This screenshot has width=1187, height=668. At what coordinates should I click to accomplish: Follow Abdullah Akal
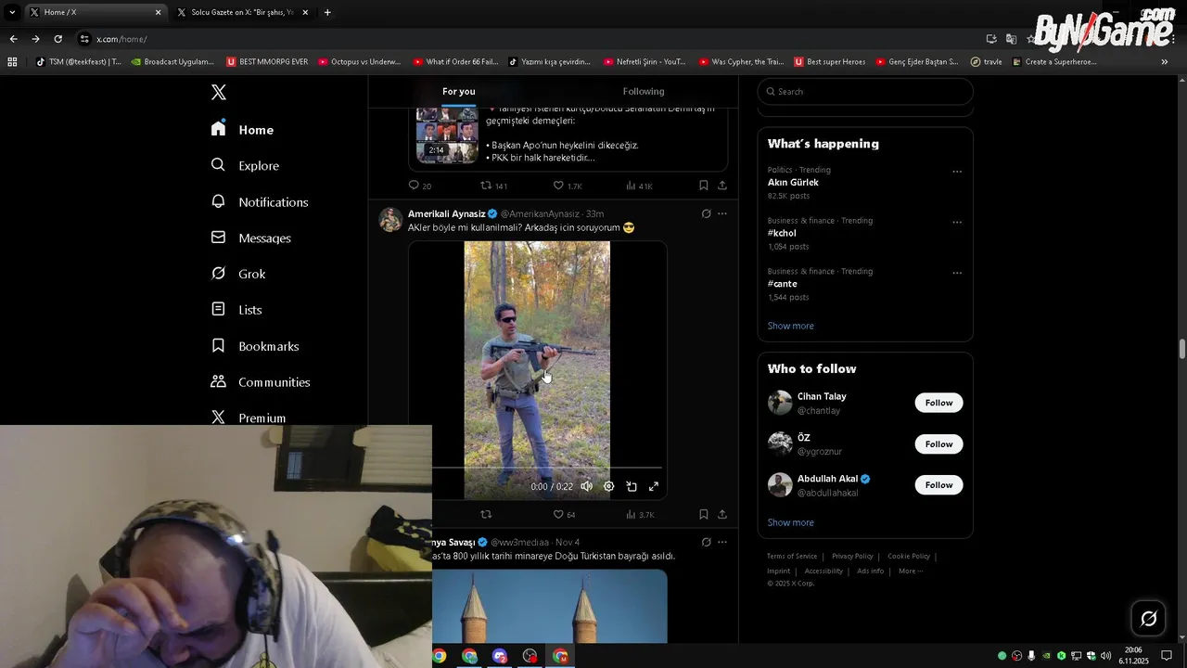point(938,485)
